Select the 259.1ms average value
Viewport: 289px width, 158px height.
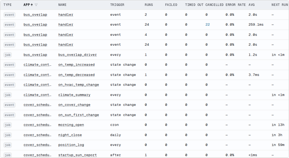click(256, 25)
